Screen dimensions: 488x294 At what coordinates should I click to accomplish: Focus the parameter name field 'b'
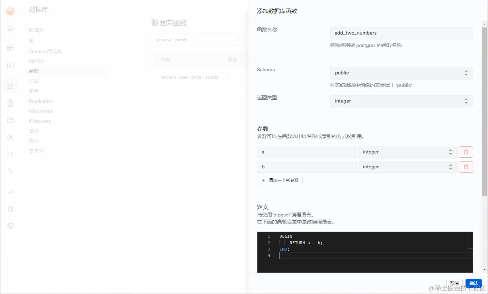307,167
